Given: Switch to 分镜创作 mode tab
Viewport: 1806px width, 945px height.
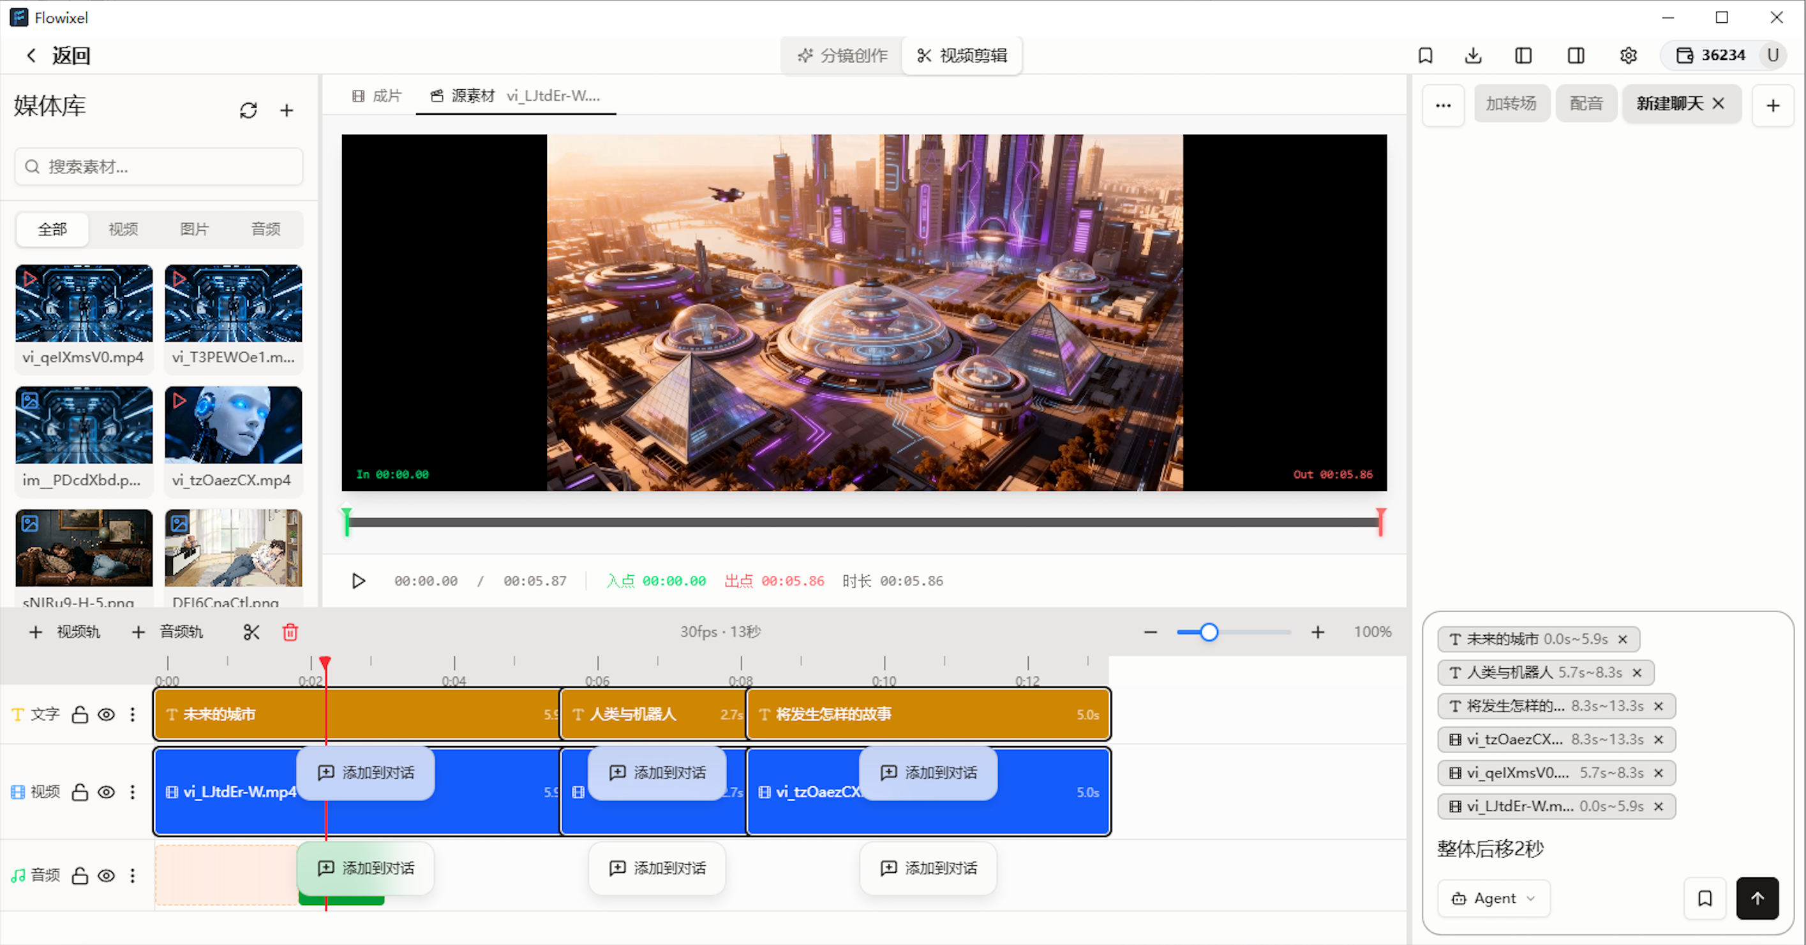Looking at the screenshot, I should 844,55.
